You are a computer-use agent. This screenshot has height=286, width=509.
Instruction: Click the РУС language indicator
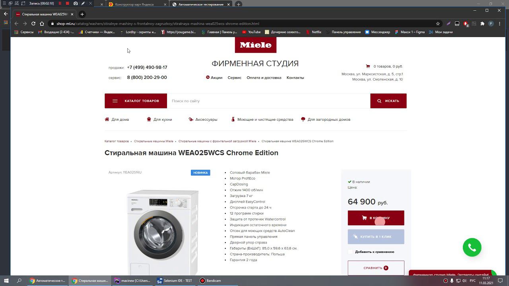(x=473, y=281)
